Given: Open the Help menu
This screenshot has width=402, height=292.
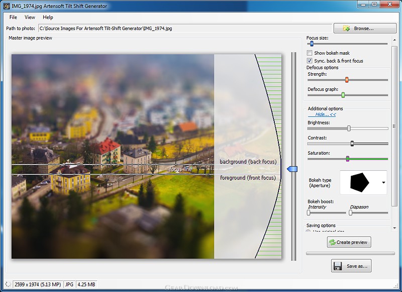Looking at the screenshot, I should (48, 17).
